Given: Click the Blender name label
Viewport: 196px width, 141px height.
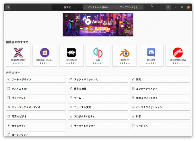Looking at the screenshot, I should pyautogui.click(x=124, y=60).
